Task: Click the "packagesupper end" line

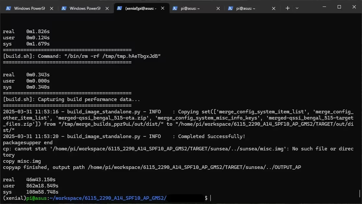Action: point(28,143)
